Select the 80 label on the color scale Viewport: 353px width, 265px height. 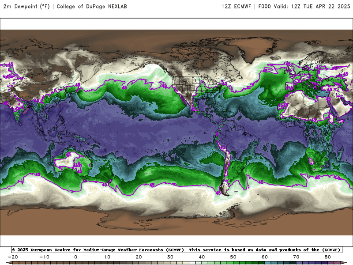coord(328,257)
